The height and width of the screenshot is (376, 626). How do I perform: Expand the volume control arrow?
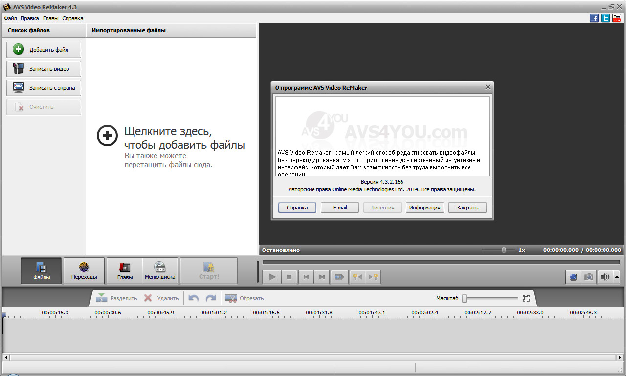617,277
